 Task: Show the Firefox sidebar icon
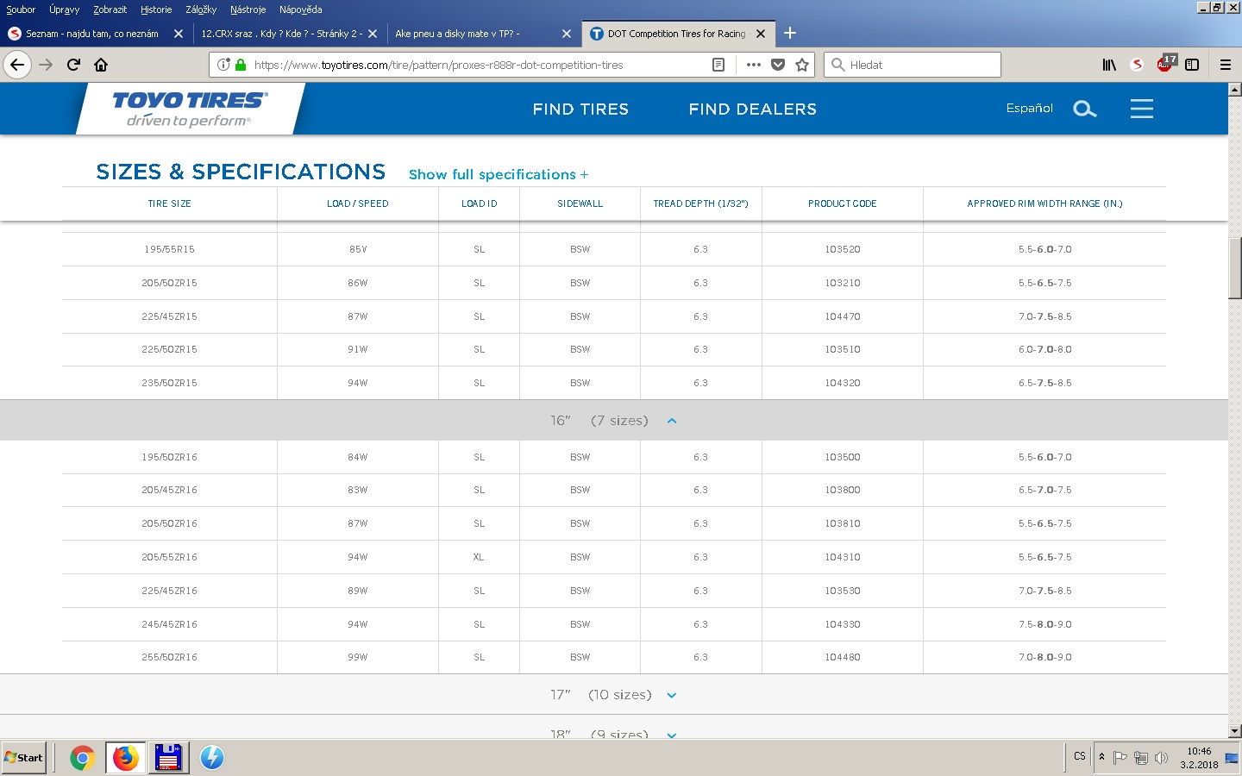pyautogui.click(x=1192, y=65)
